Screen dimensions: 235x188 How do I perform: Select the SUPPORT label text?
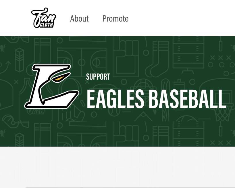98,77
